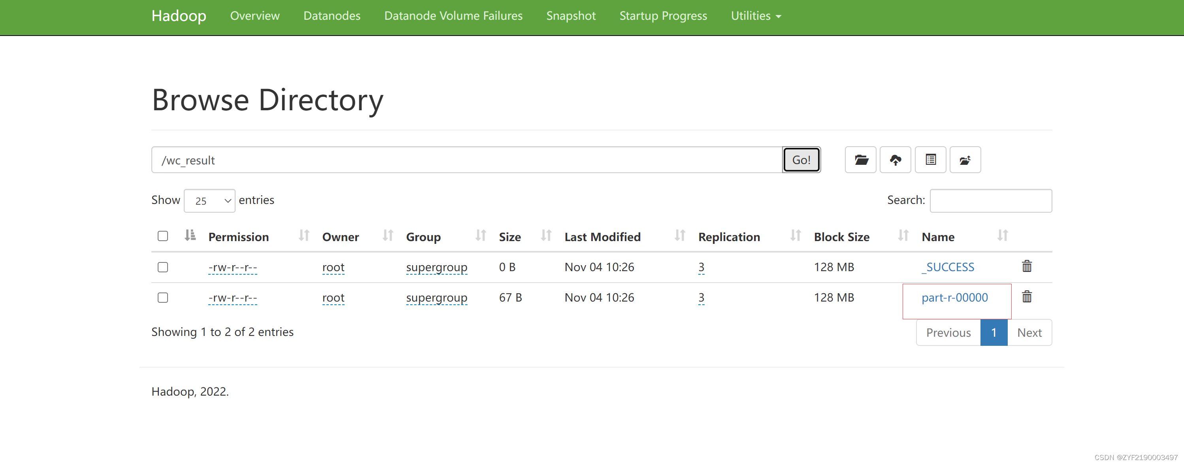Expand the Utilities menu

756,16
